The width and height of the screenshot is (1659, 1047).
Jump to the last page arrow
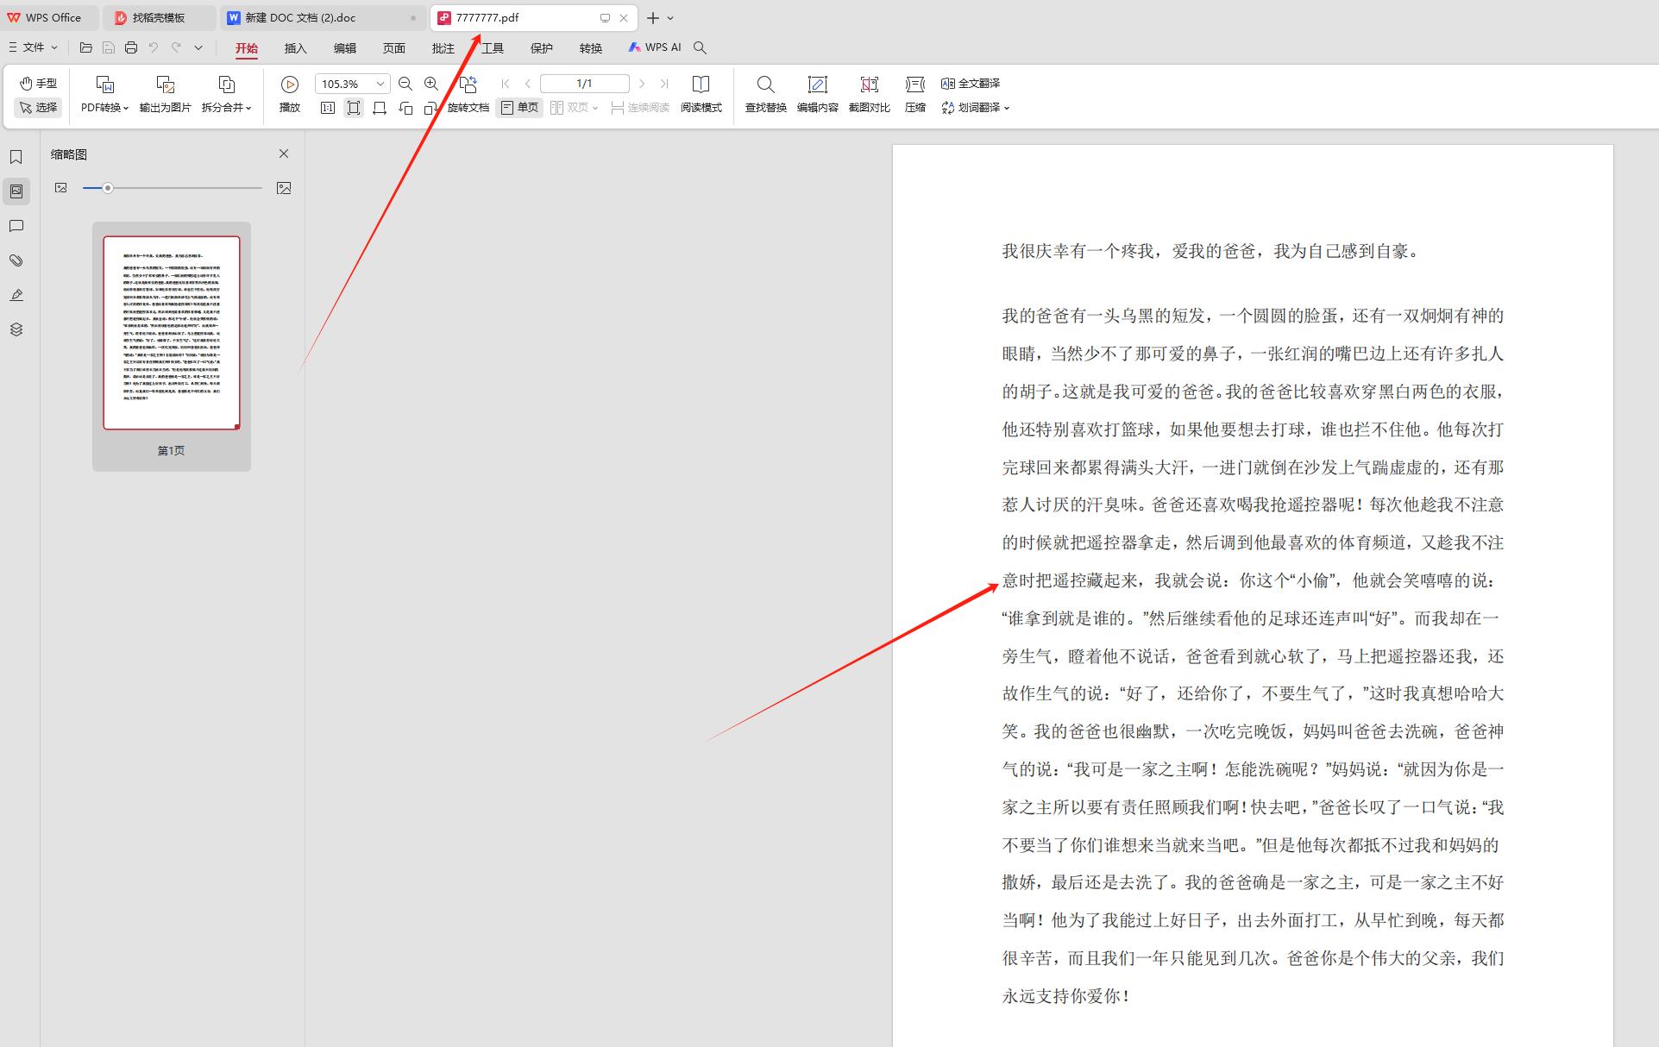(x=664, y=84)
